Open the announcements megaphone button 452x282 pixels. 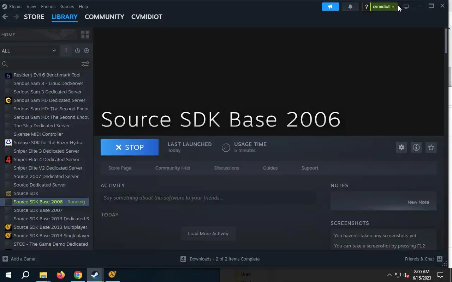pyautogui.click(x=331, y=7)
